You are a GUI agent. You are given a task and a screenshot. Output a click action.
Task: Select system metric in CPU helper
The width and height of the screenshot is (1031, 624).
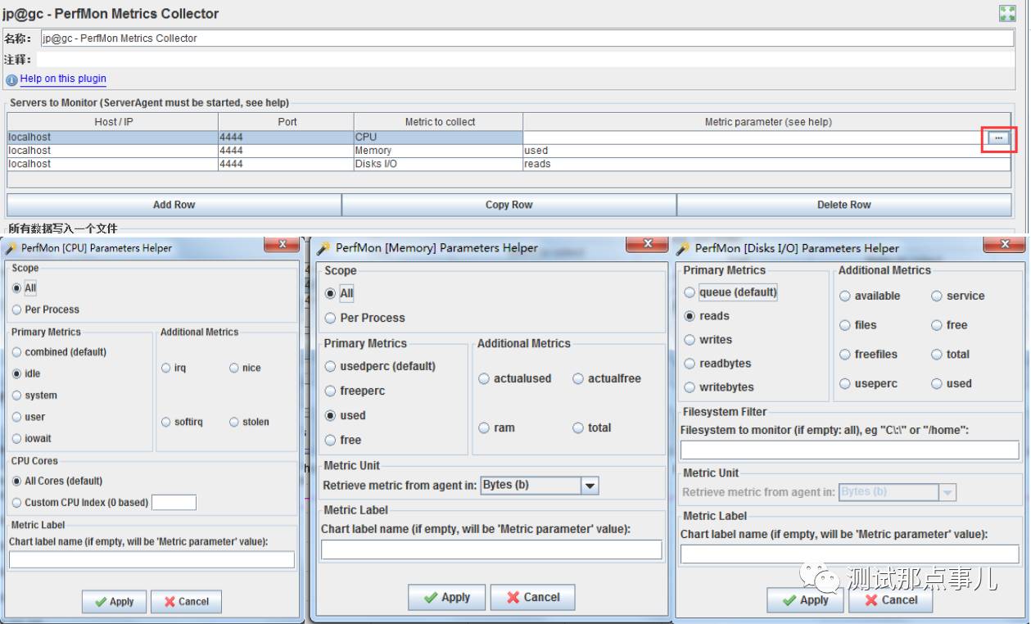[34, 396]
